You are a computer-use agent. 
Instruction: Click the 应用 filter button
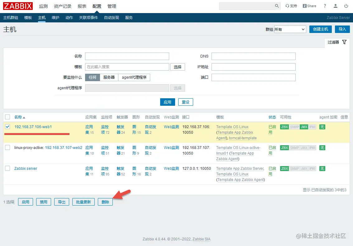[x=168, y=102]
